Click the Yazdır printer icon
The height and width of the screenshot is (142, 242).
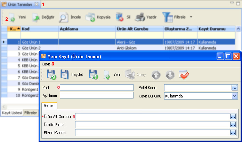point(146,17)
